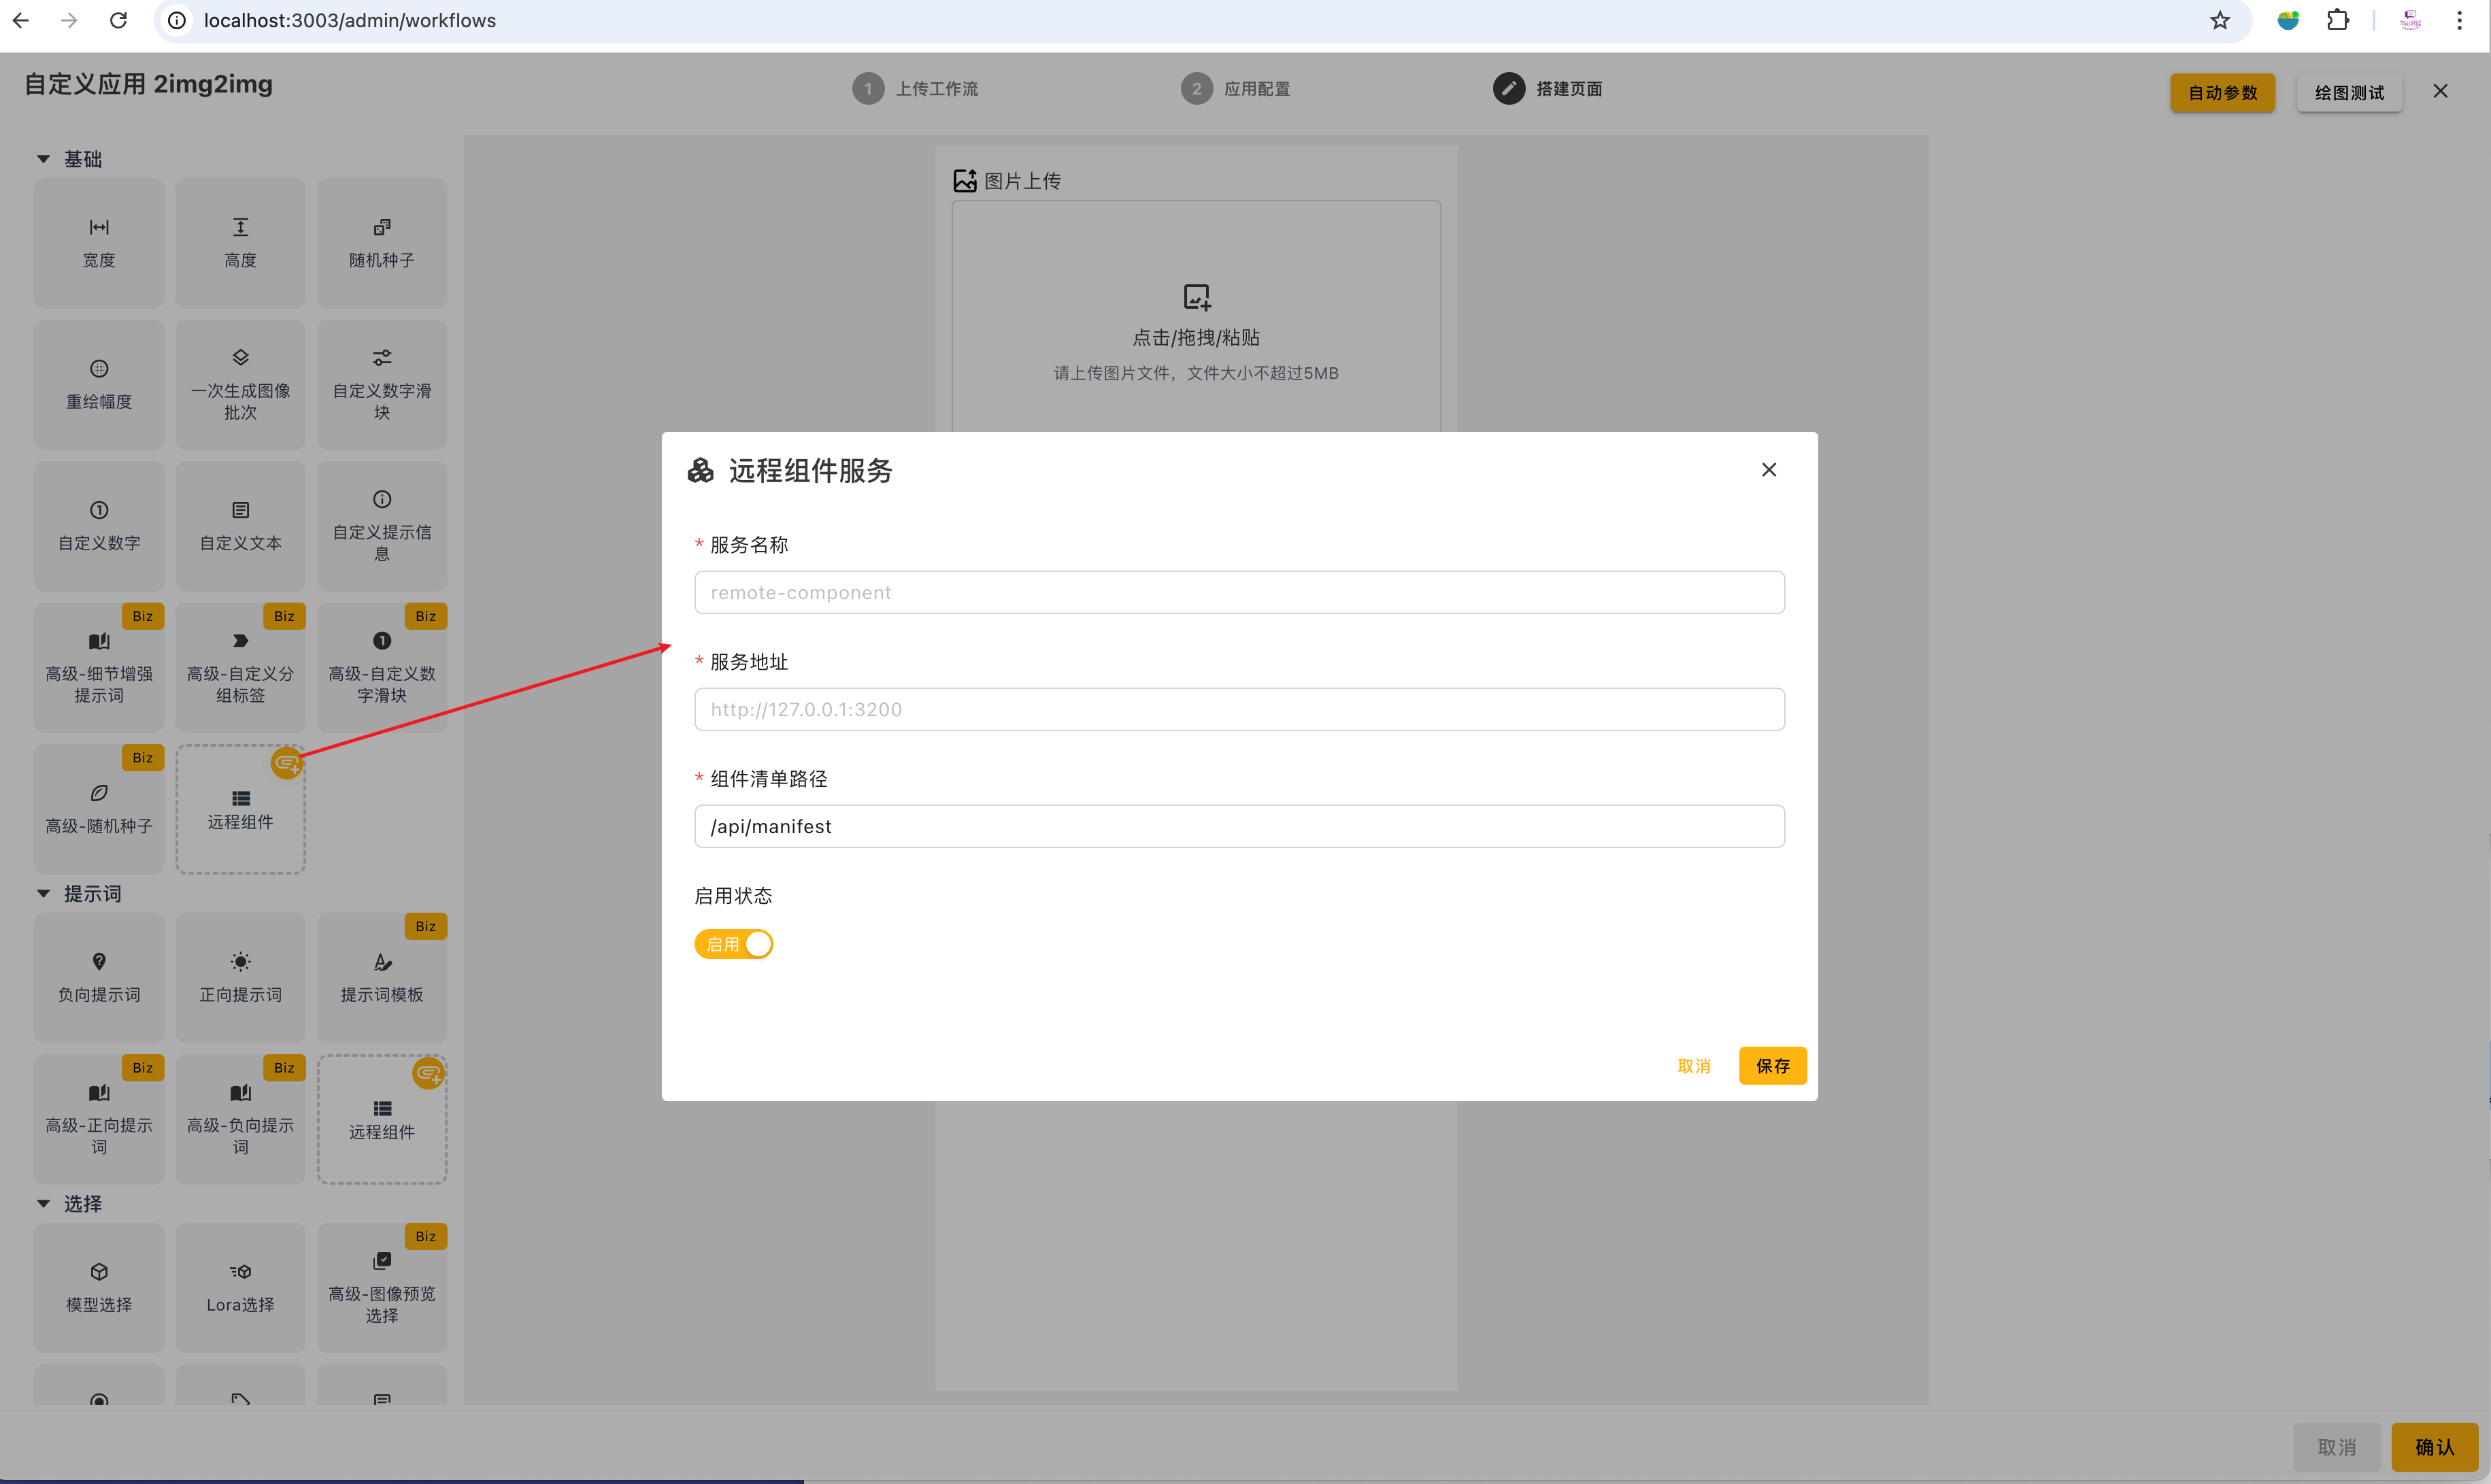Click the model select (模型选择) component
Viewport: 2491px width, 1484px height.
point(99,1287)
